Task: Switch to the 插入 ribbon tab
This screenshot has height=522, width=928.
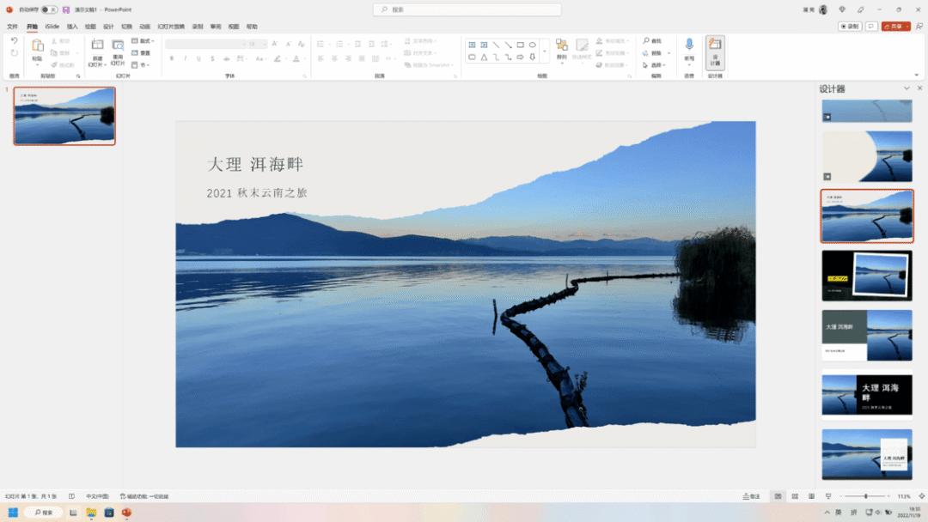Action: point(72,27)
